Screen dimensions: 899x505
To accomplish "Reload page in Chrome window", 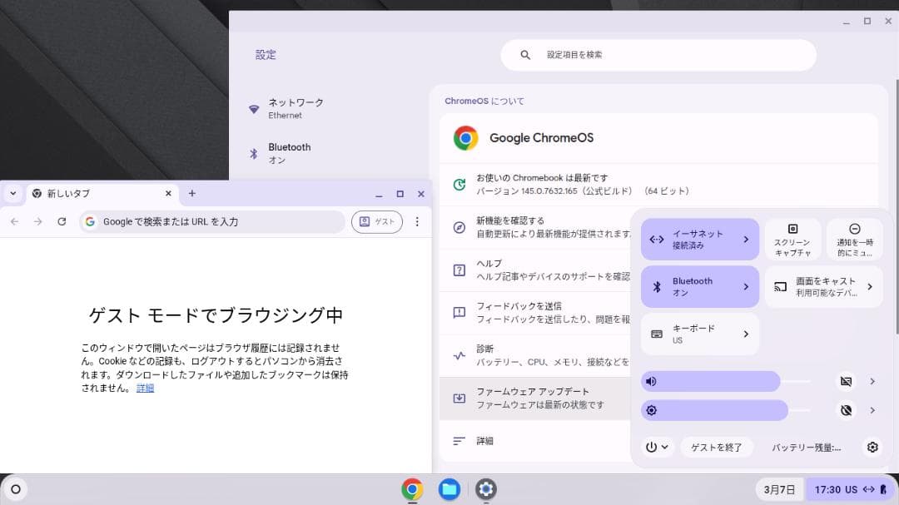I will click(62, 222).
